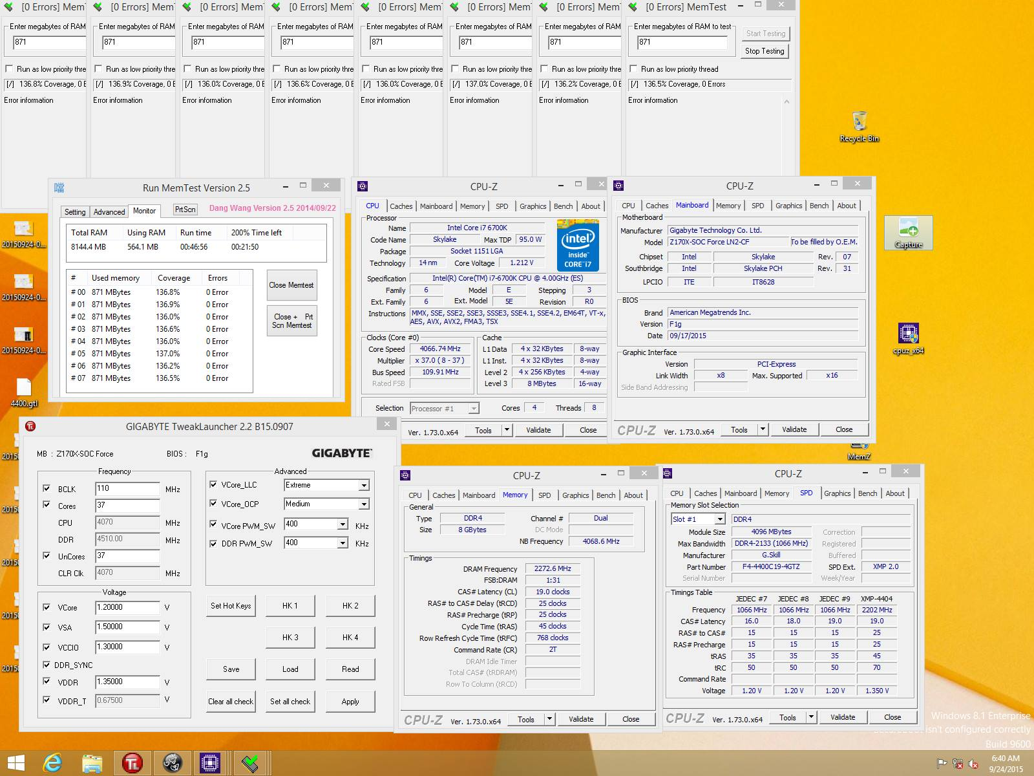Open the VCore_OCP dropdown showing Medium
1034x776 pixels.
click(x=364, y=504)
